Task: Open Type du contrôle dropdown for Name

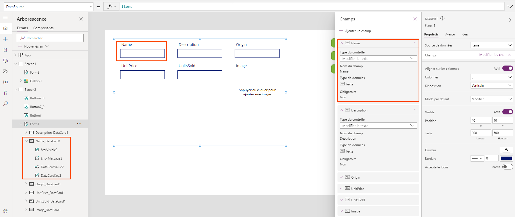Action: coord(378,58)
